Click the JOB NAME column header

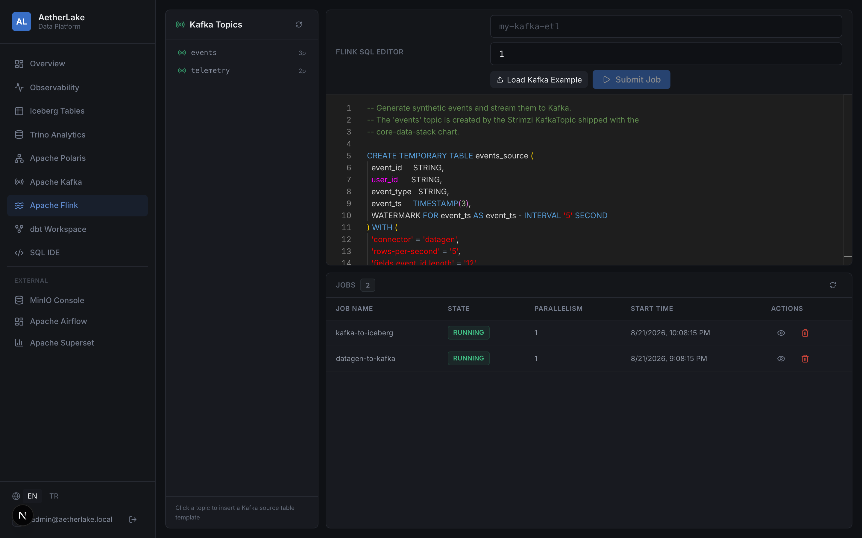click(354, 308)
